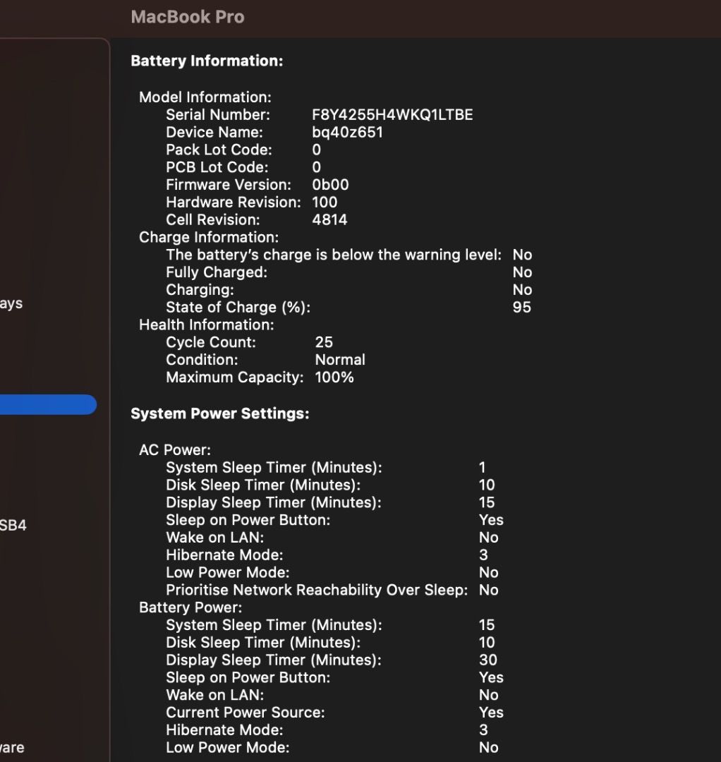Click the serial number F8Y4255H4WKQ1LTBE
The width and height of the screenshot is (721, 762).
tap(392, 115)
